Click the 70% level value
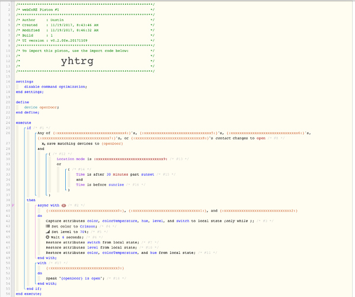The height and width of the screenshot is (297, 355). pos(84,232)
